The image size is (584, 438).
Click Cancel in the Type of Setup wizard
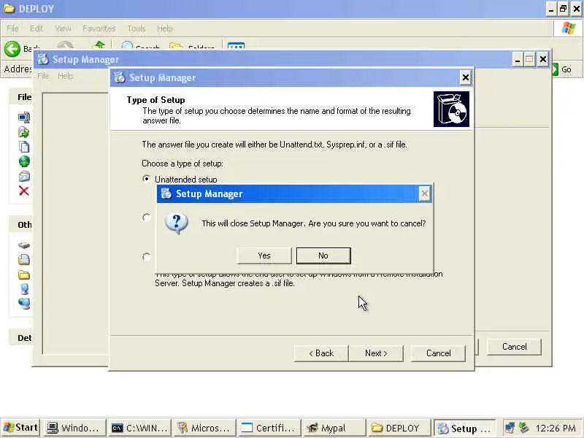(438, 353)
